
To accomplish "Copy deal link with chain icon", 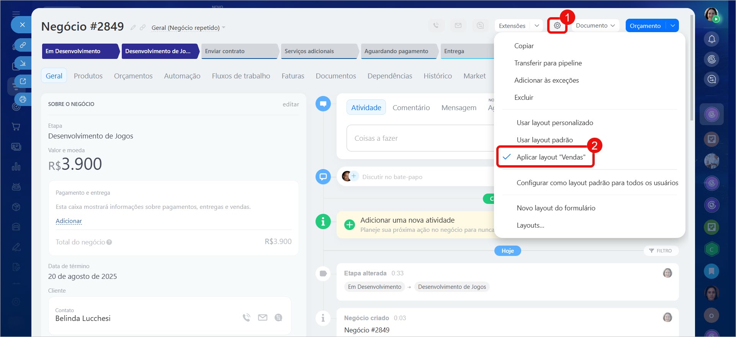I will pyautogui.click(x=142, y=28).
